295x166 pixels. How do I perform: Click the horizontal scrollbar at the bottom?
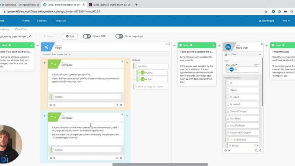coord(160,164)
